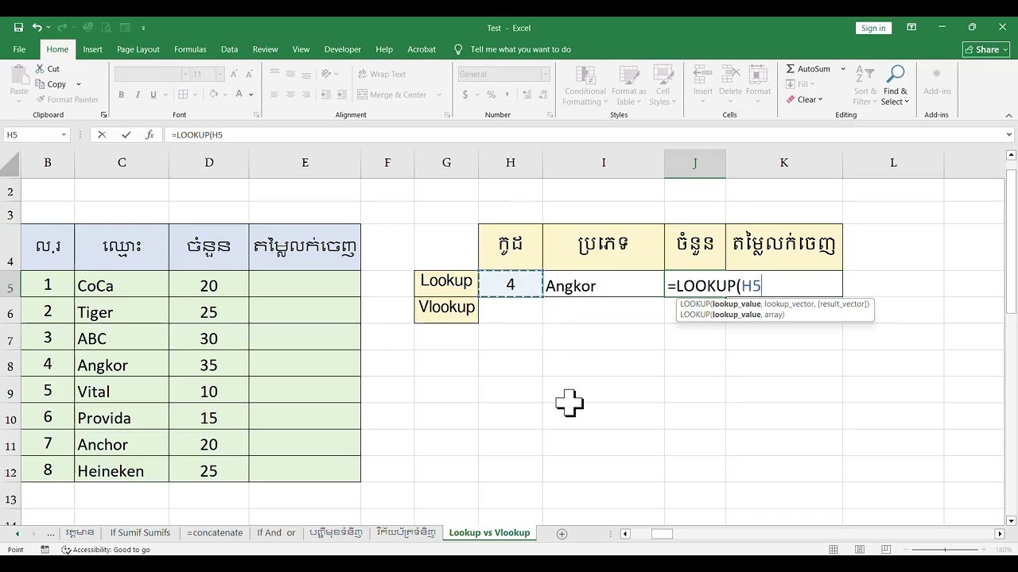Switch to Page Break Preview
This screenshot has width=1018, height=572.
[x=886, y=550]
